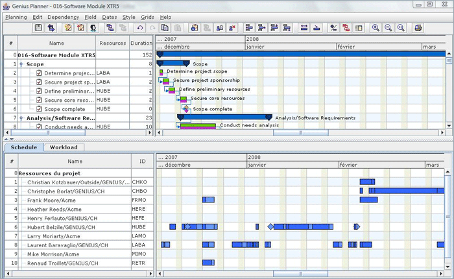Click the resource table scroll-left arrow
This screenshot has width=454, height=279.
tap(8, 273)
